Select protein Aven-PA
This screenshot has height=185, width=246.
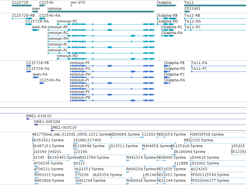36,77
